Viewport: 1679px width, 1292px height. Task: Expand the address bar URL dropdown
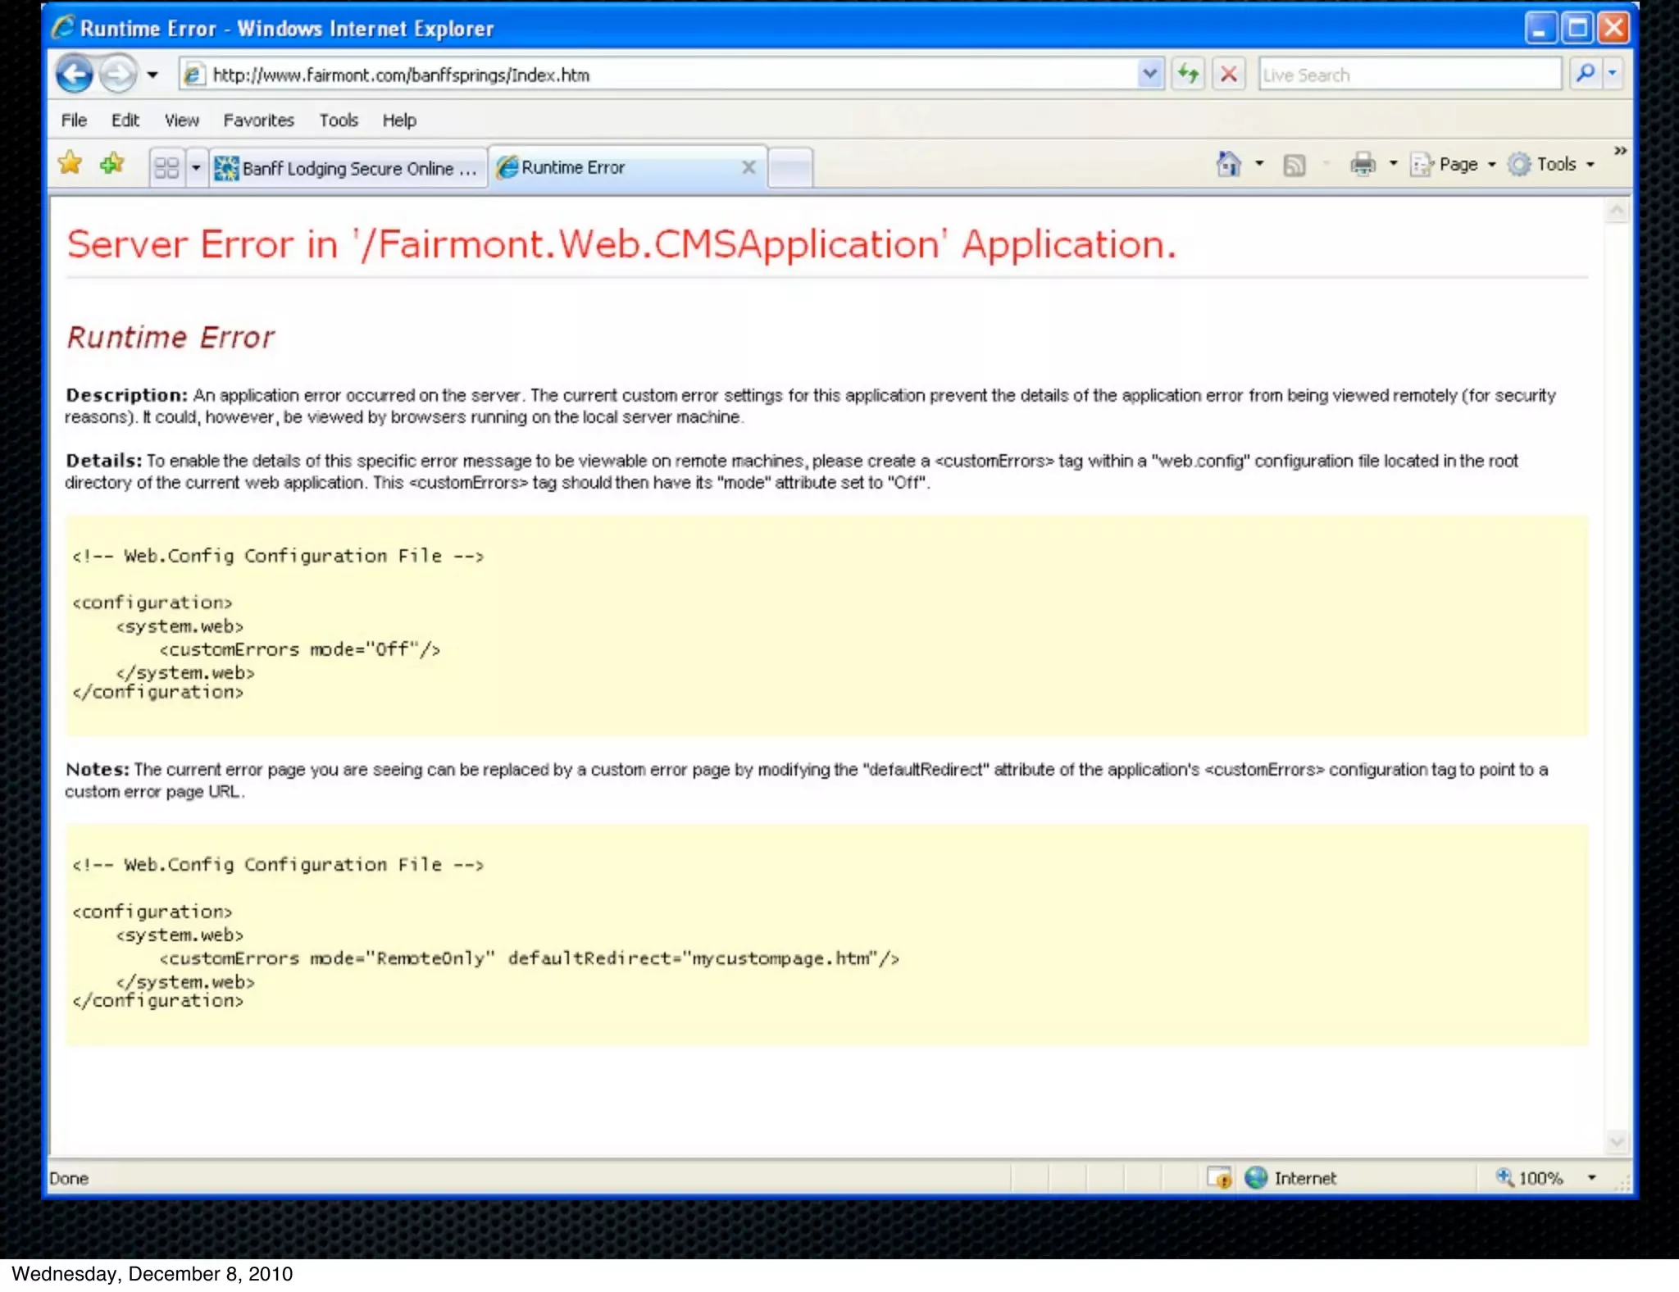(x=1149, y=75)
